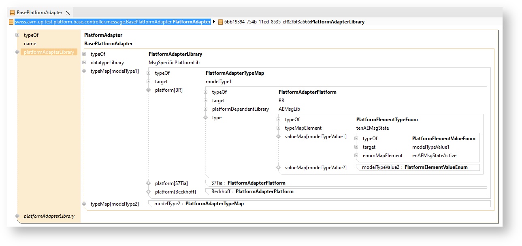This screenshot has width=522, height=246.
Task: Expand the enumMapElement row arrow
Action: [356, 156]
